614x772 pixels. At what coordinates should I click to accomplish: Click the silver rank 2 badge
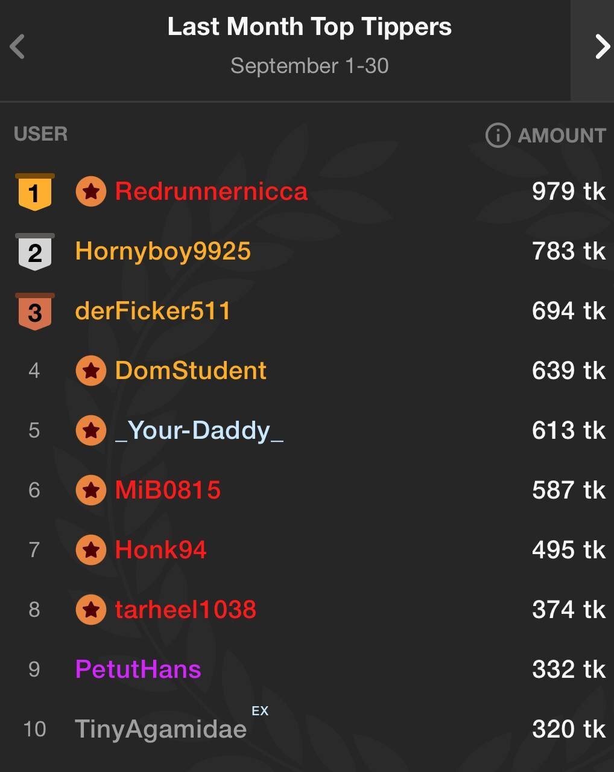pyautogui.click(x=34, y=252)
